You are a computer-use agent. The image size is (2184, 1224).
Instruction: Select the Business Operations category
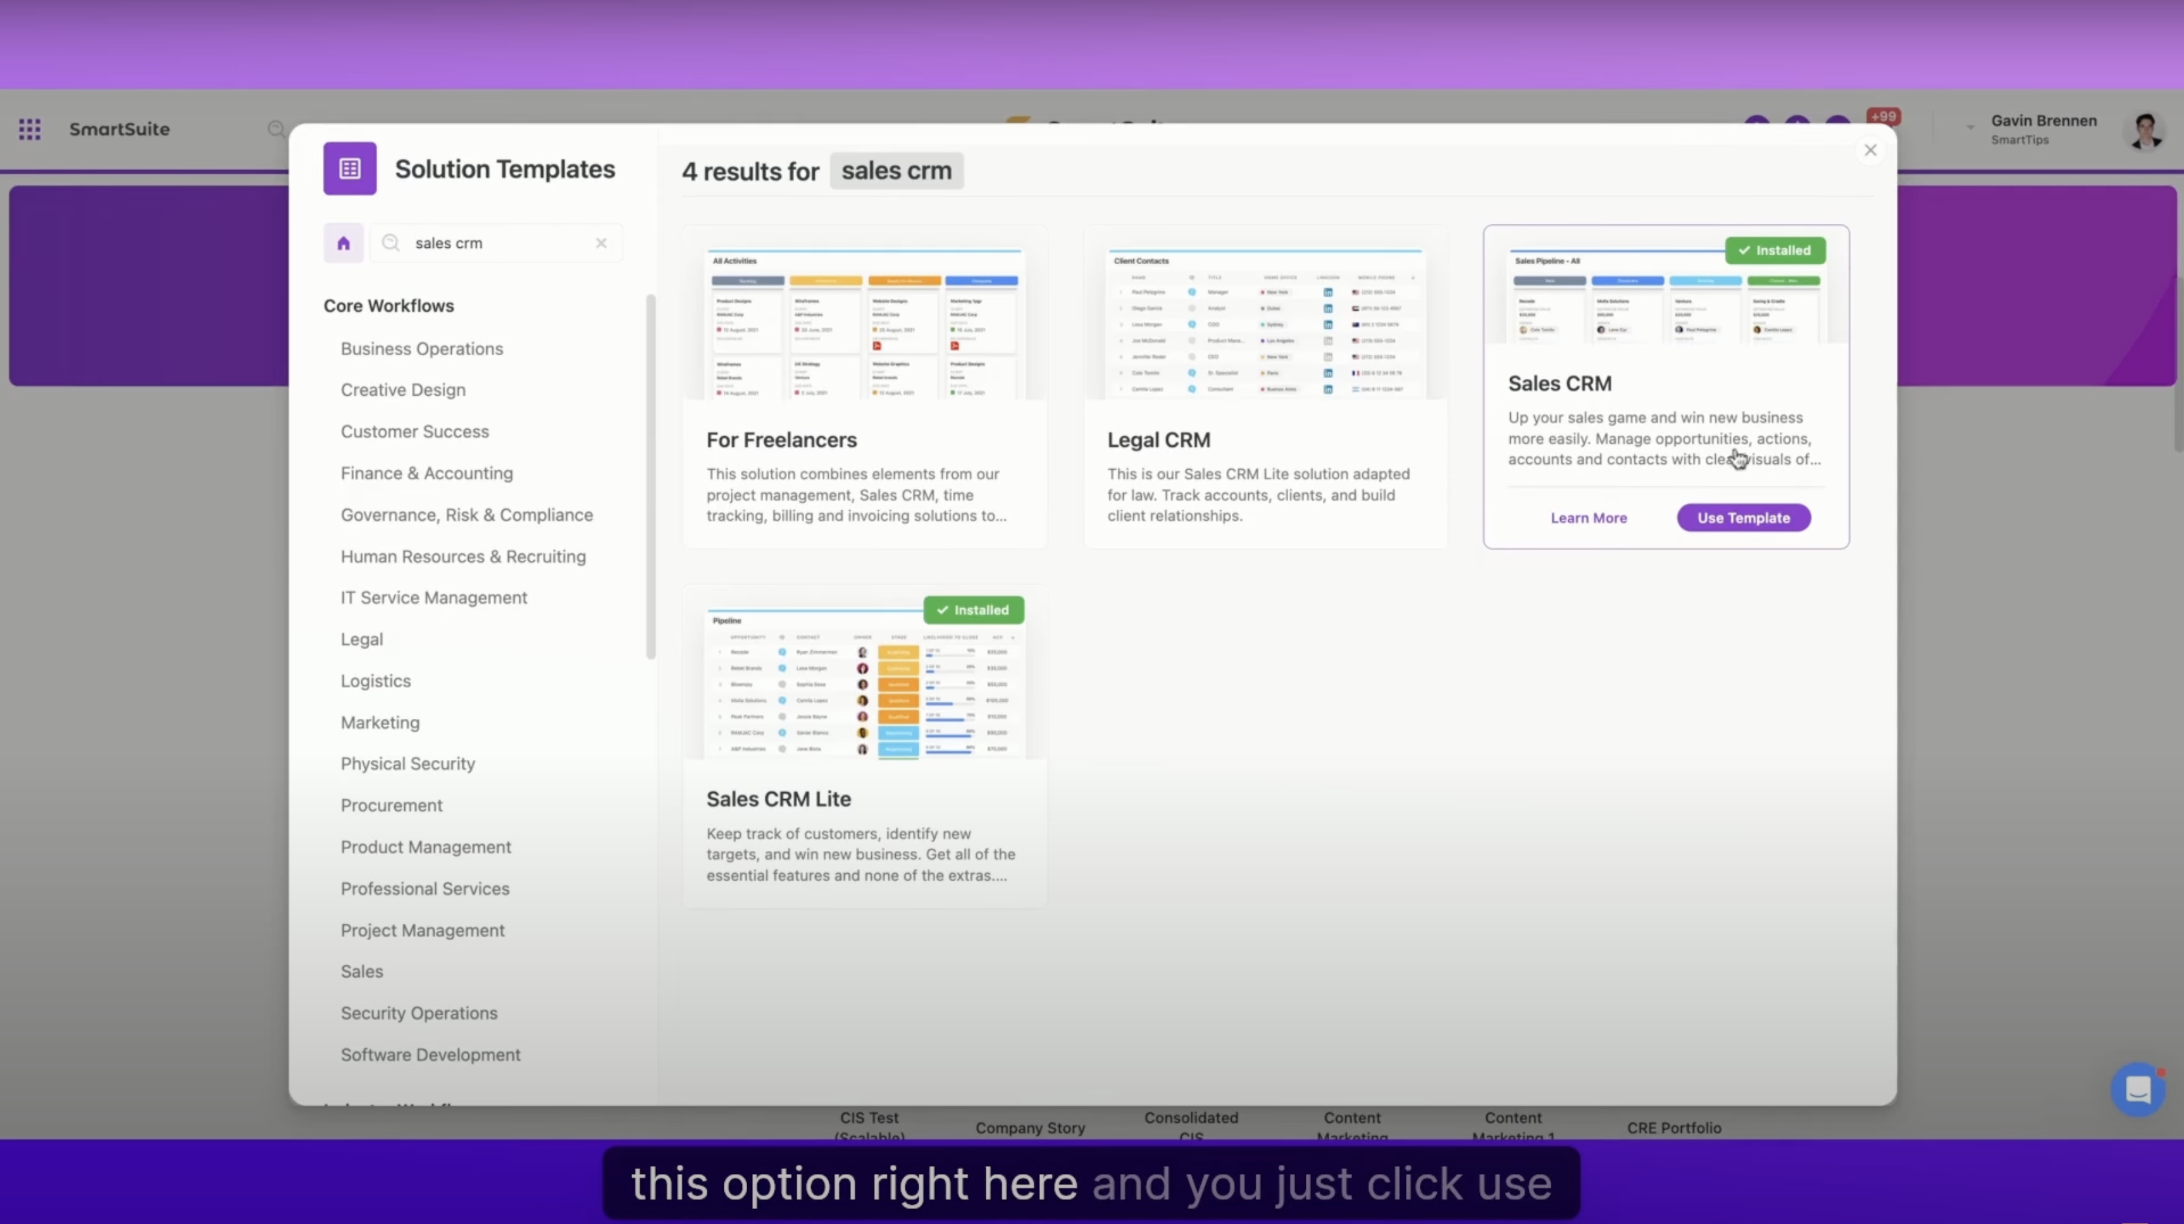point(421,348)
